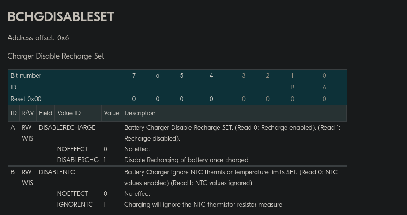Click bit number 4 in the header

tap(211, 75)
